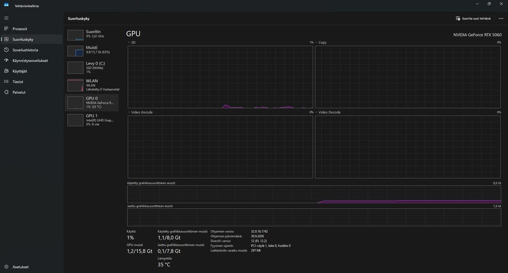This screenshot has height=273, width=508.
Task: Click the 0,1/7,8 Gt shared memory value
Action: (x=169, y=251)
